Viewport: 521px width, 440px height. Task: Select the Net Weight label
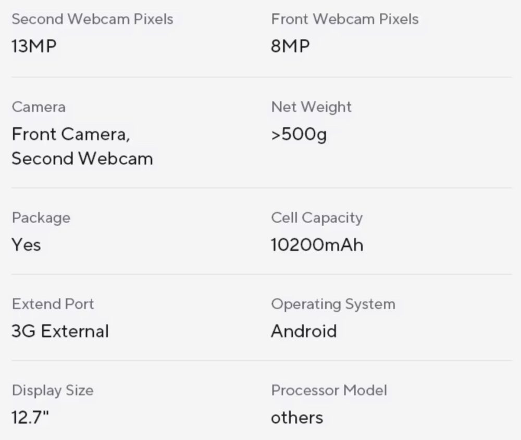pos(311,107)
